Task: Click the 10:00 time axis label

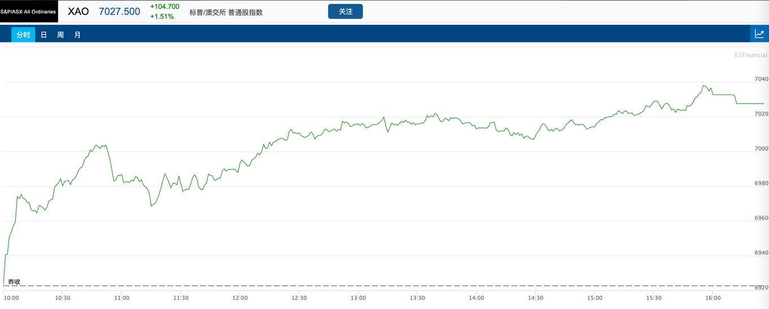Action: pyautogui.click(x=11, y=298)
